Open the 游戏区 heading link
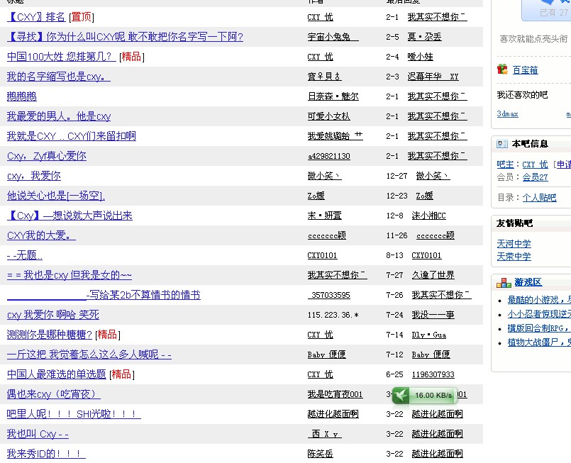Screen dimensions: 571x463 528,282
